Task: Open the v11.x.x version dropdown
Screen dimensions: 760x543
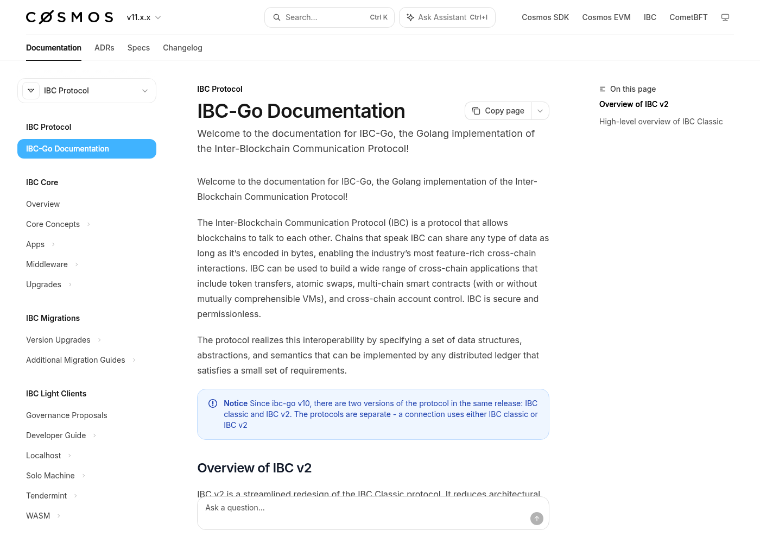Action: (144, 17)
